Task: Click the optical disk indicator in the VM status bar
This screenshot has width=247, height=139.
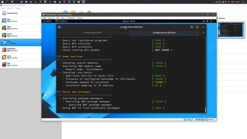Action: (187, 120)
